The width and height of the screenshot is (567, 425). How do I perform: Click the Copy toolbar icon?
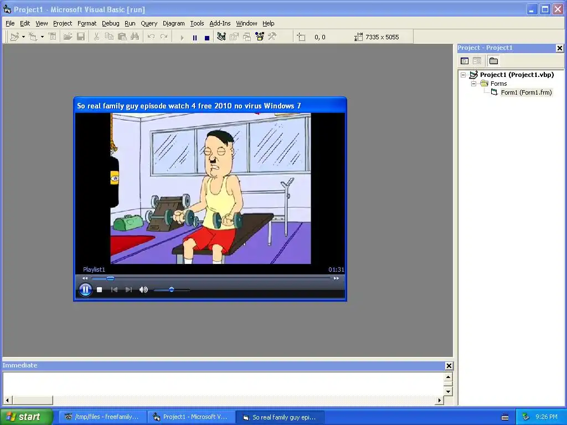(109, 37)
